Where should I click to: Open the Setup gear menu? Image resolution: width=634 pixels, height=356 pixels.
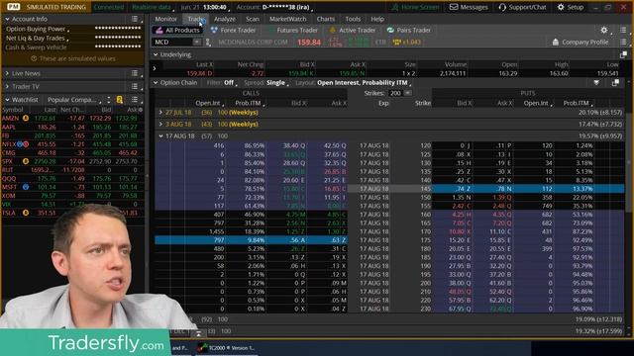click(571, 7)
